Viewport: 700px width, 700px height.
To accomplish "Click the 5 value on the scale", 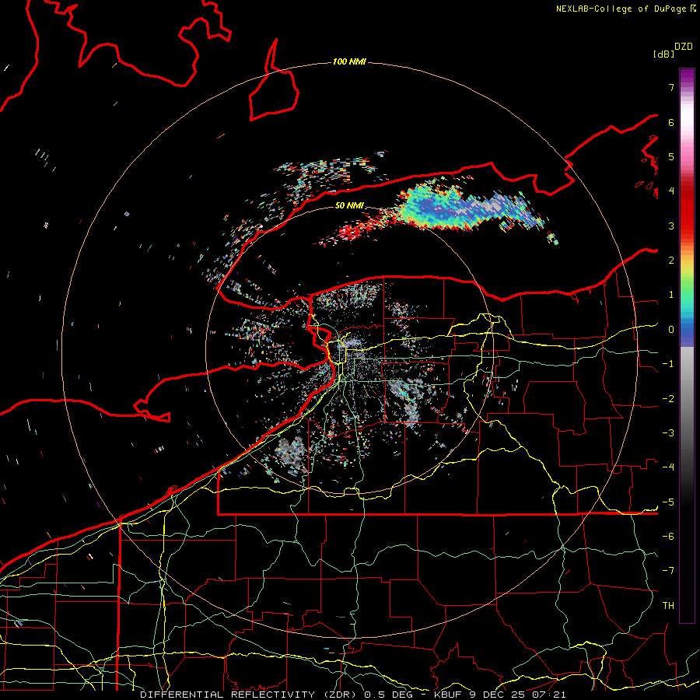I will click(671, 156).
